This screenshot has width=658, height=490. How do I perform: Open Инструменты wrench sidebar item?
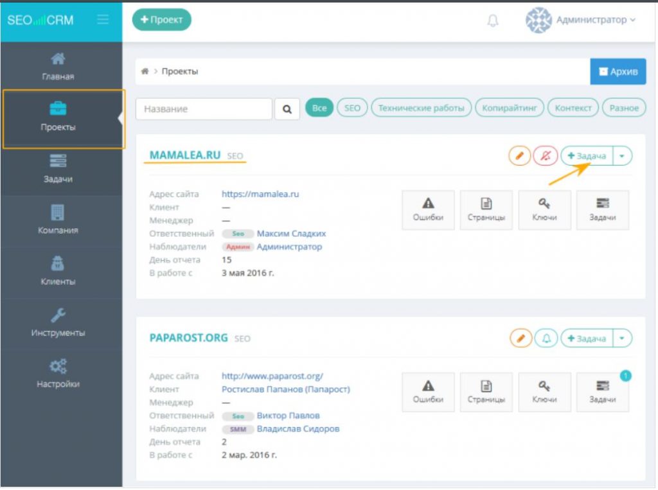point(58,322)
